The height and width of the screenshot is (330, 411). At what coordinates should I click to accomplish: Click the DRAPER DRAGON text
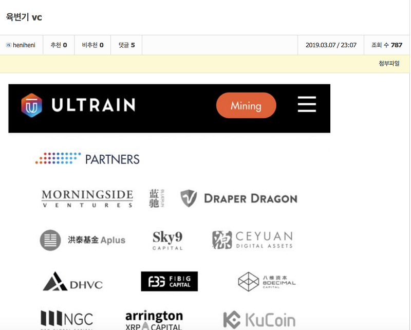tap(251, 198)
